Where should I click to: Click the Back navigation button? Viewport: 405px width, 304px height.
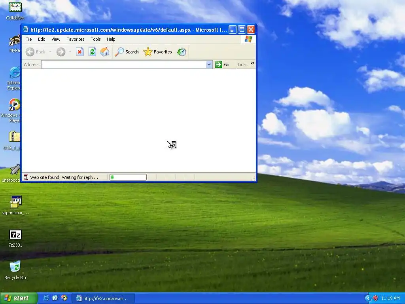pos(36,52)
